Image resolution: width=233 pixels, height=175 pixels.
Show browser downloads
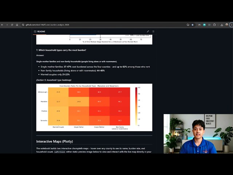222,25
